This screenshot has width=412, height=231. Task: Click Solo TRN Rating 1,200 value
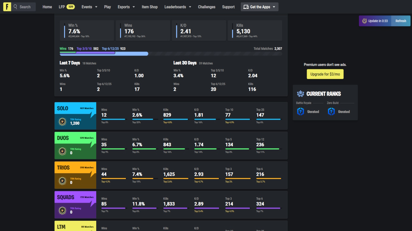coord(75,123)
